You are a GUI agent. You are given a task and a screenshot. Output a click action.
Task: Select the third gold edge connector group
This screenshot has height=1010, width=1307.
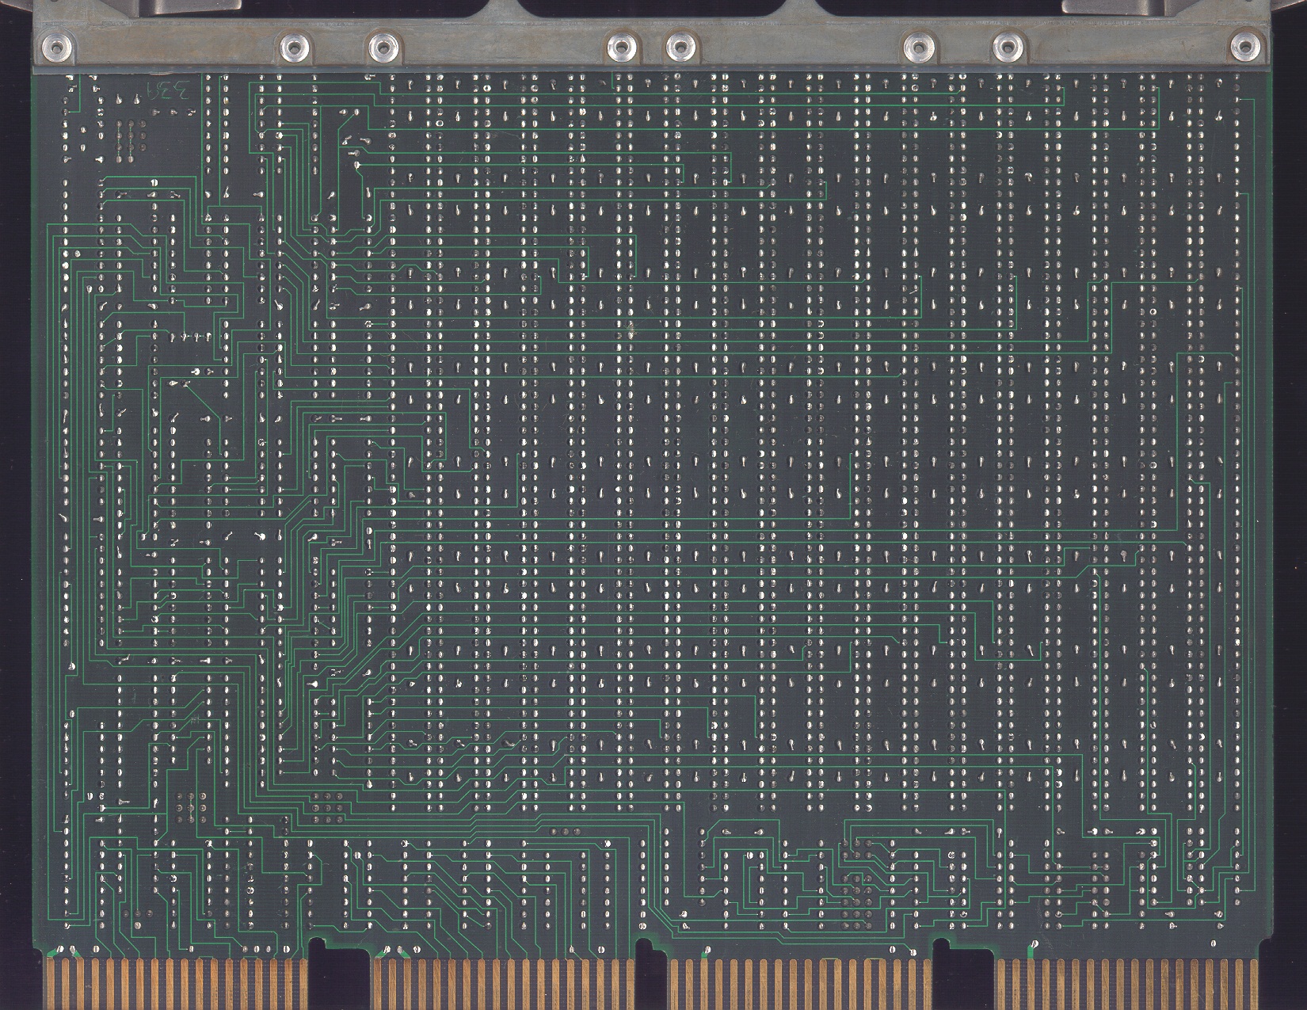click(800, 983)
